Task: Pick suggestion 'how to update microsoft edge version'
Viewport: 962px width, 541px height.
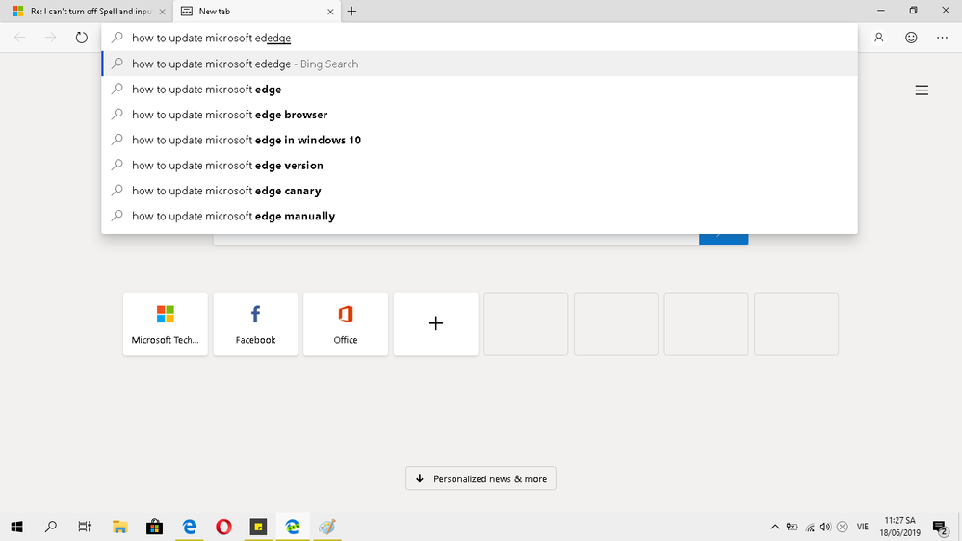Action: coord(480,165)
